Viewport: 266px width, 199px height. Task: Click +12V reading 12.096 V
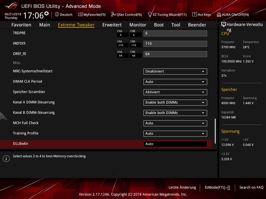(228, 145)
